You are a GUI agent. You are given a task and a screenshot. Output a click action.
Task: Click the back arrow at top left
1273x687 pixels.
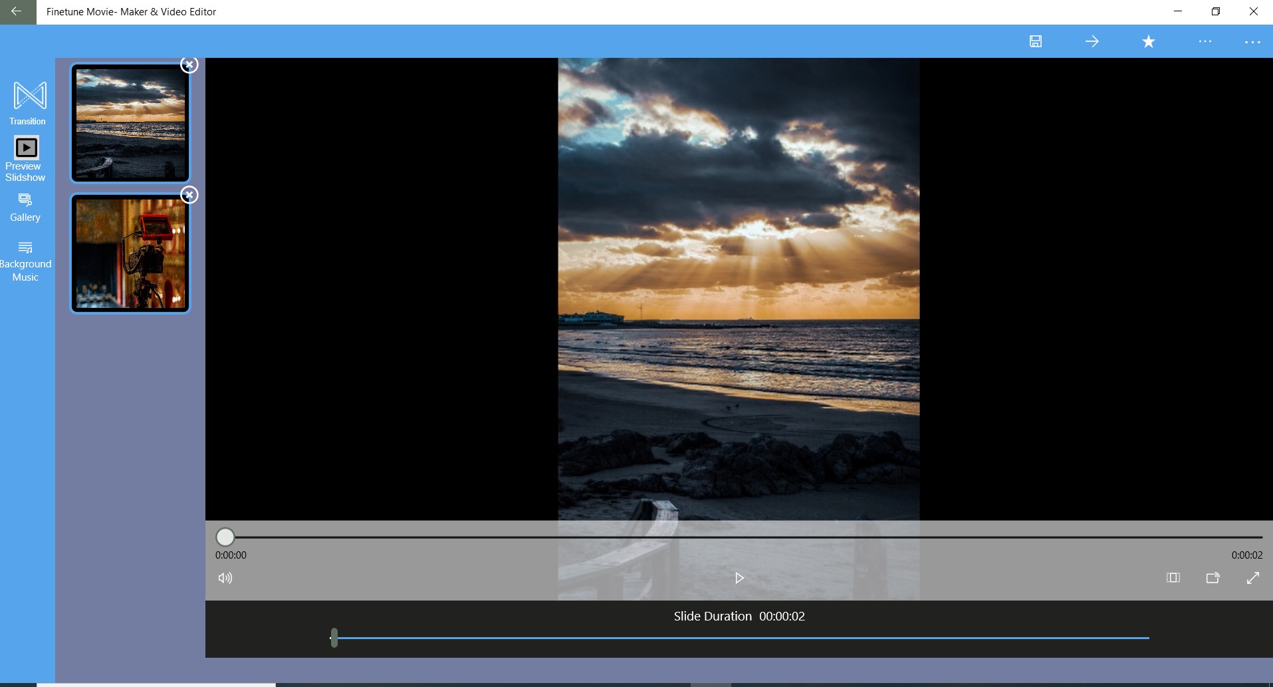pyautogui.click(x=17, y=11)
